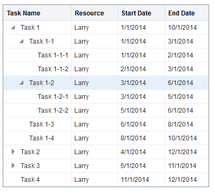Select the Task 4 row
215x193 pixels.
[x=106, y=180]
